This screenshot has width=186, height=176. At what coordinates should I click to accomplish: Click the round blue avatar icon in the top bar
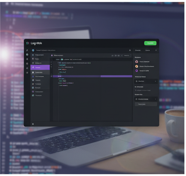point(33,50)
